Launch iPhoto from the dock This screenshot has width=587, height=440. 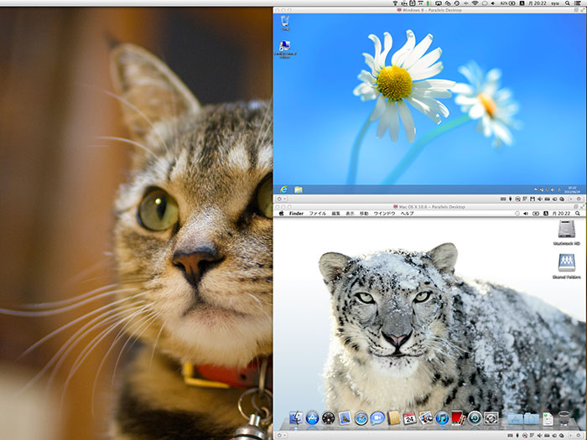coord(426,418)
